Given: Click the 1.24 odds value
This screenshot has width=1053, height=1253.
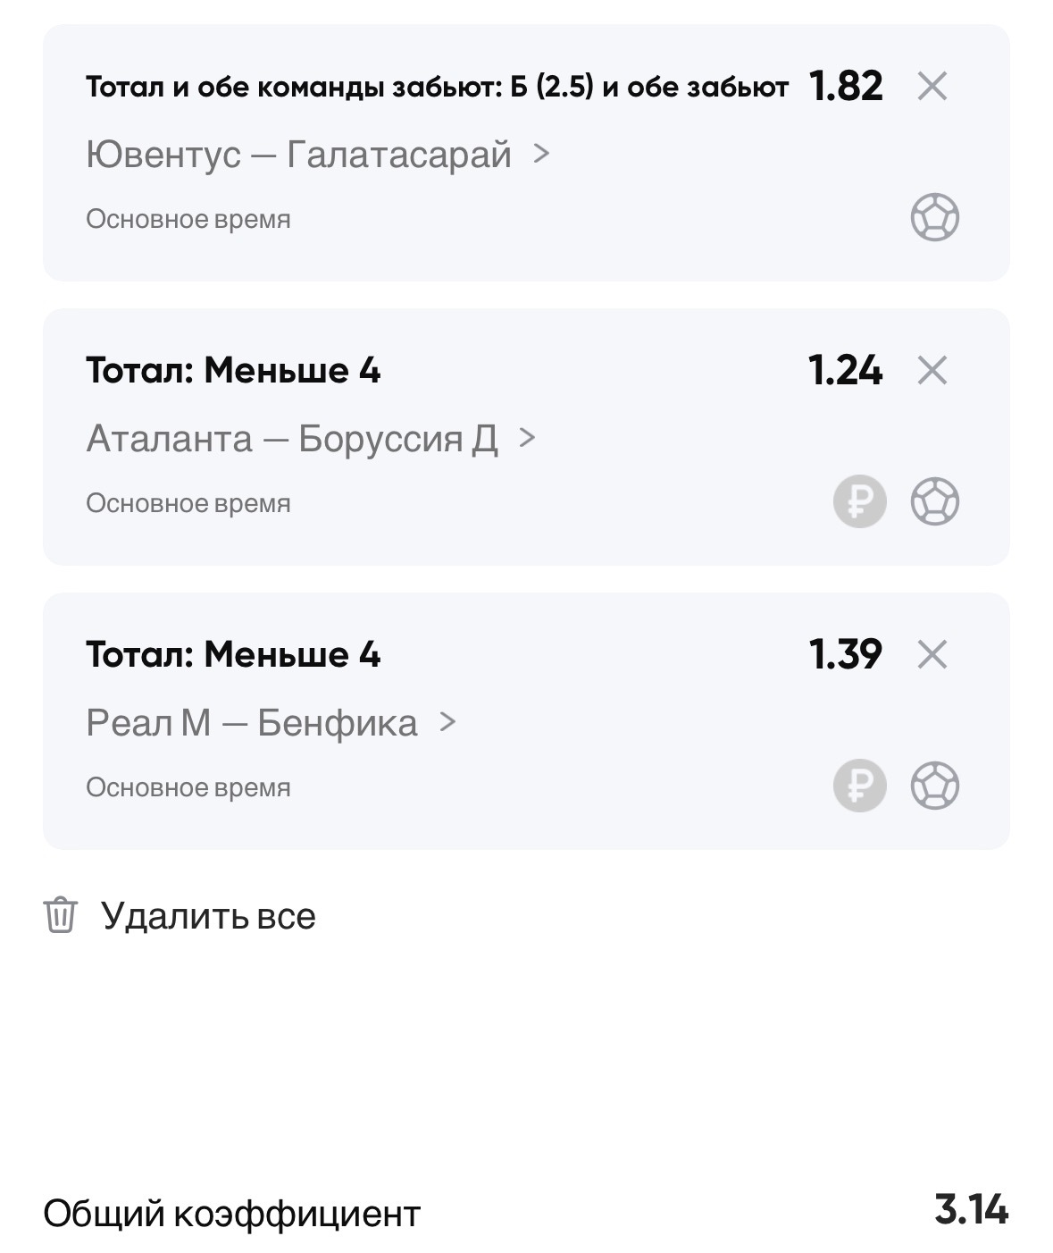Looking at the screenshot, I should coord(845,370).
